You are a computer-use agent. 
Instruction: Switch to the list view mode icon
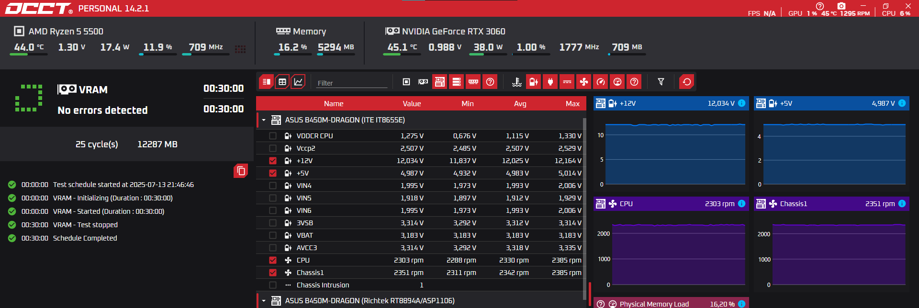pos(267,82)
